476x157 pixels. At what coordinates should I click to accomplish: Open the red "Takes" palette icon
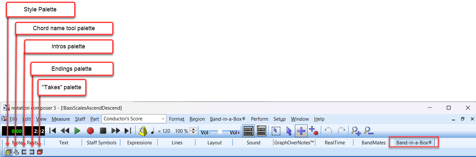tap(40, 152)
